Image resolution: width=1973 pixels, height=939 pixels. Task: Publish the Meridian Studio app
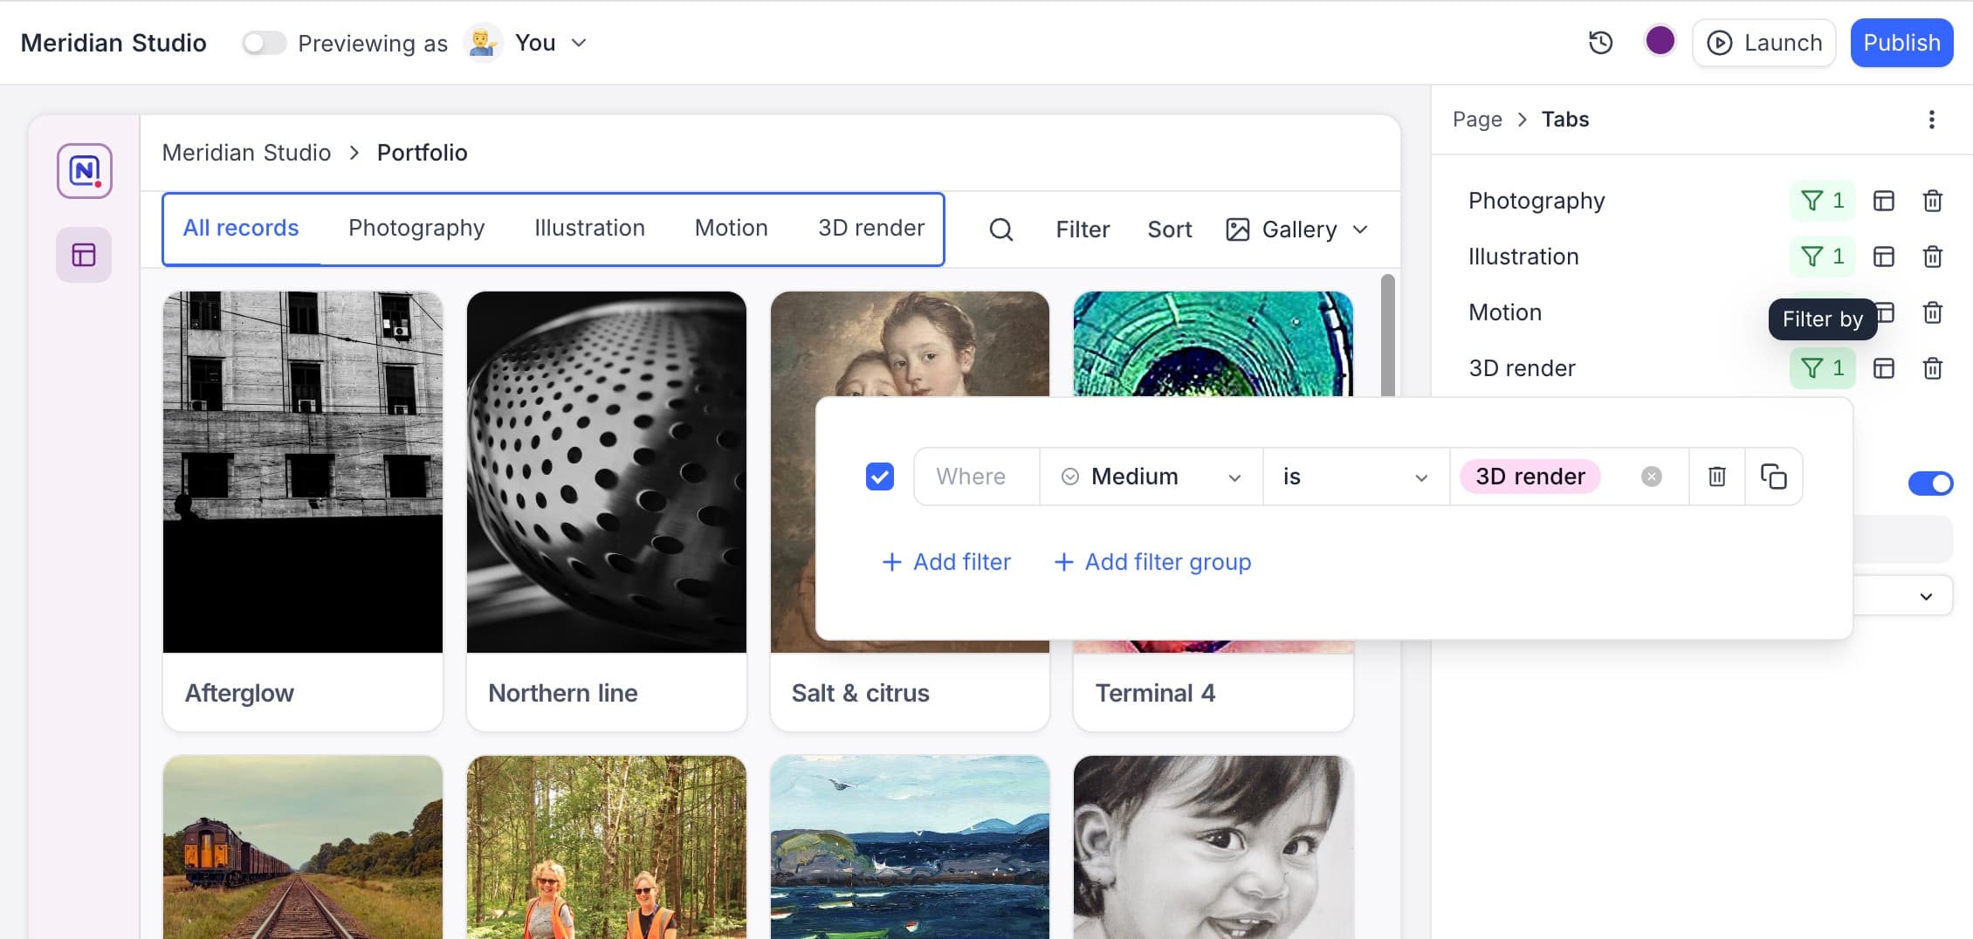tap(1901, 43)
